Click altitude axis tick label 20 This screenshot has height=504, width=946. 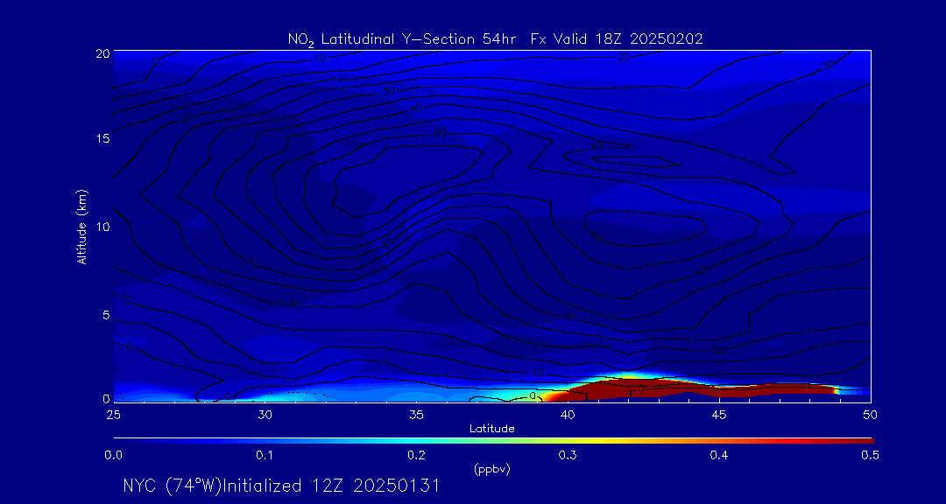102,52
